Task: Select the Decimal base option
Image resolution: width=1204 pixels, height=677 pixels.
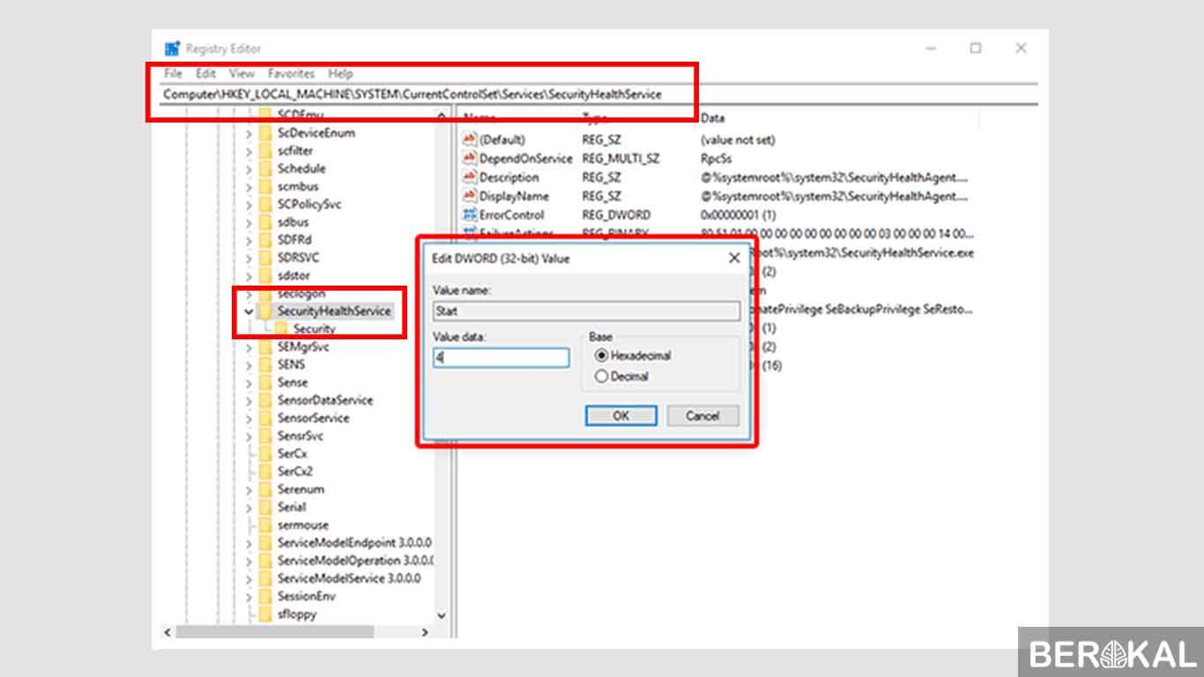Action: (x=602, y=376)
